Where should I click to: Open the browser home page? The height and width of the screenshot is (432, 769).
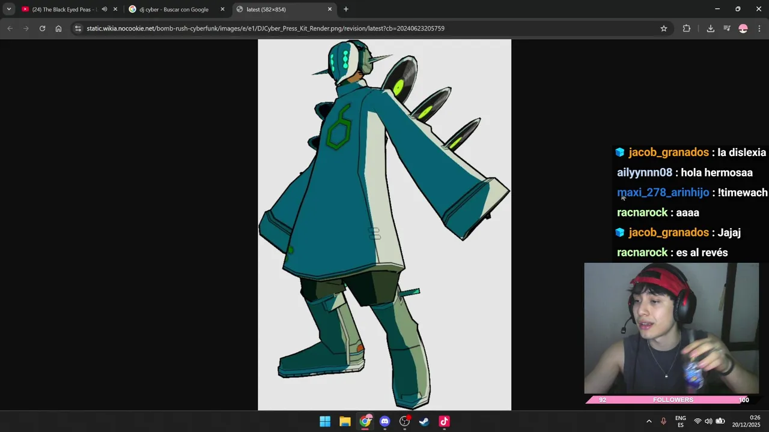[x=58, y=28]
